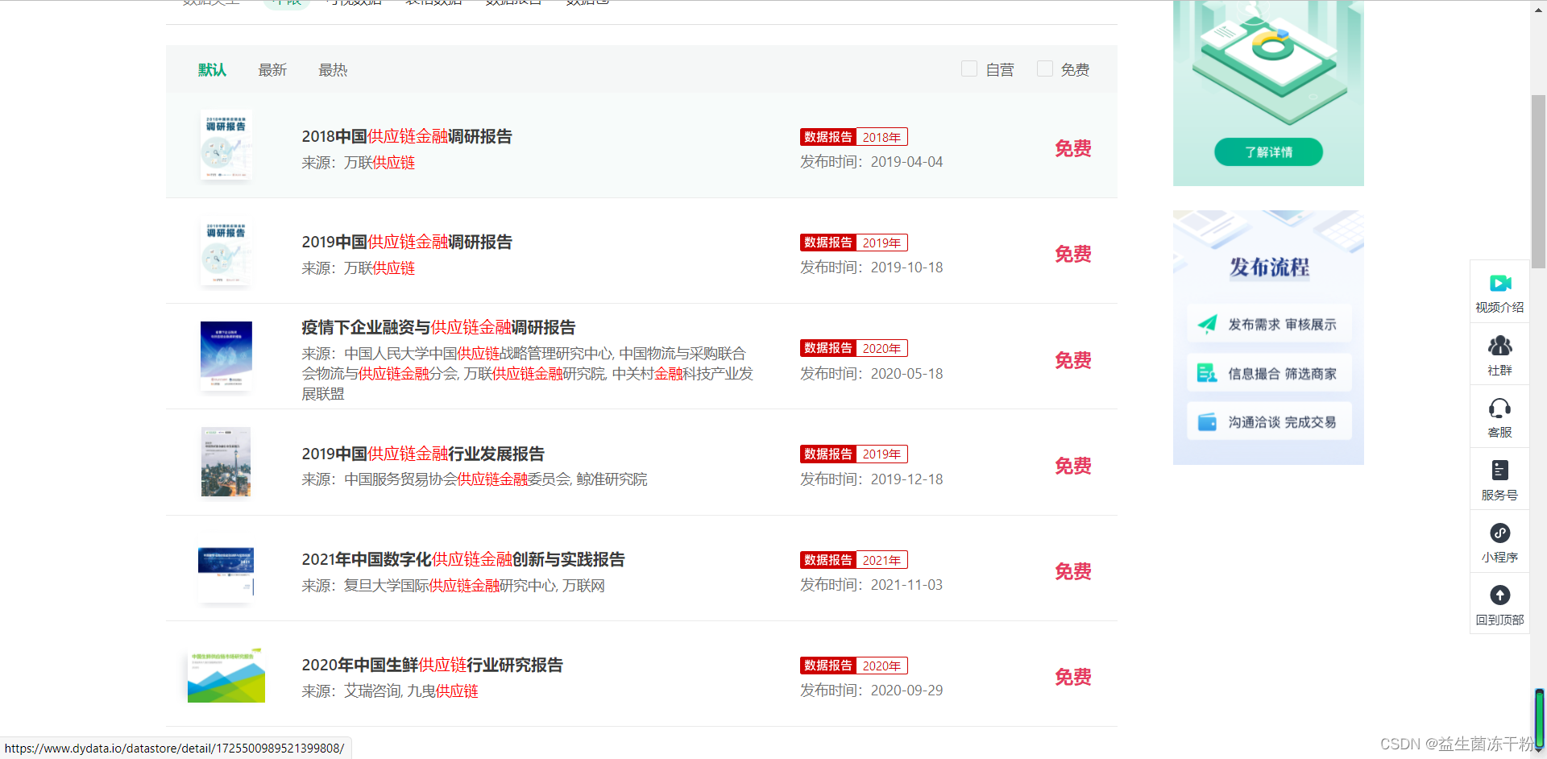Open 2019中国供应链金融行业发展报告 title
Image resolution: width=1547 pixels, height=759 pixels.
pyautogui.click(x=423, y=454)
